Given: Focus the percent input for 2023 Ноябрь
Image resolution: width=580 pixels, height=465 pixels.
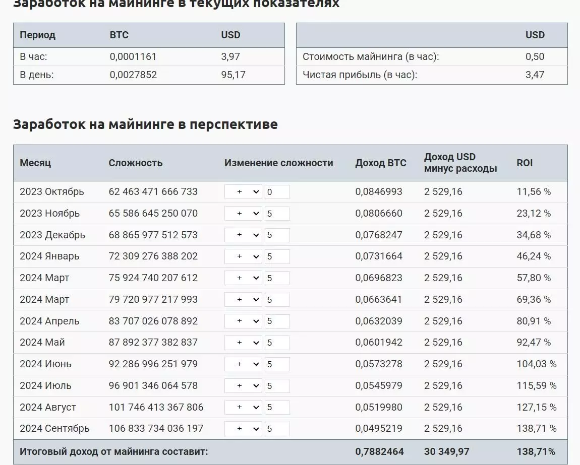Looking at the screenshot, I should pyautogui.click(x=277, y=214).
